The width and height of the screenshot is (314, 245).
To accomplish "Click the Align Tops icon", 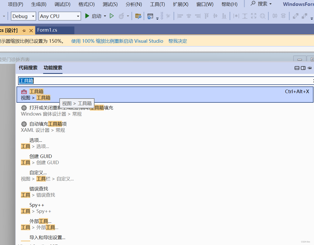I will coord(207,16).
